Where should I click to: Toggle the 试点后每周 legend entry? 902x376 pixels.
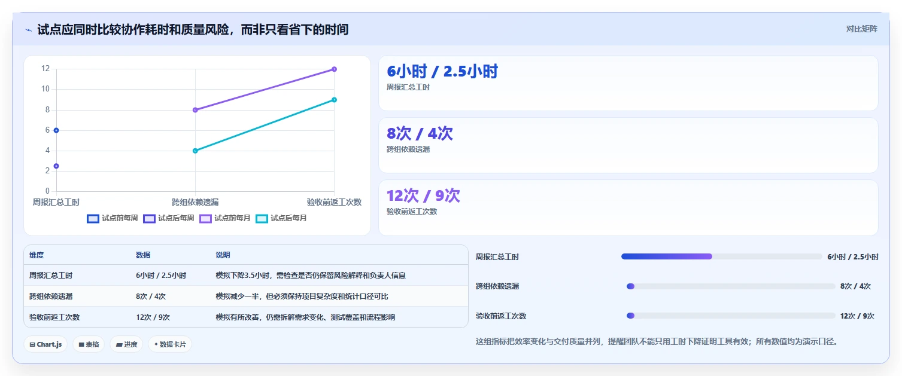169,218
